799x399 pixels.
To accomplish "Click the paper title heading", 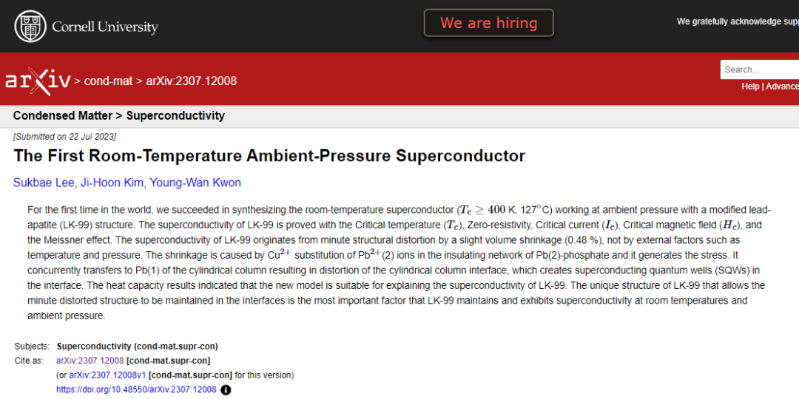I will 269,156.
